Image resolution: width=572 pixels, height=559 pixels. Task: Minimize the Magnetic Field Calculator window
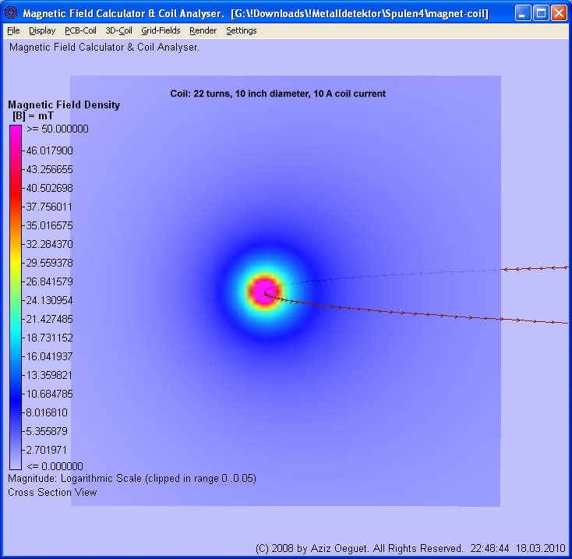point(523,13)
